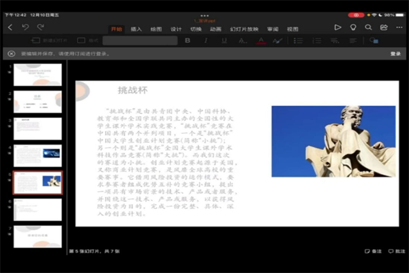409x273 pixels.
Task: Apply bold formatting with B icon
Action: tap(187, 41)
